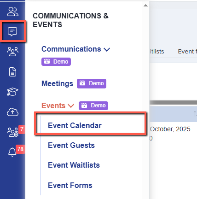The height and width of the screenshot is (199, 197).
Task: Select the three-person group sidebar icon
Action: click(x=12, y=52)
